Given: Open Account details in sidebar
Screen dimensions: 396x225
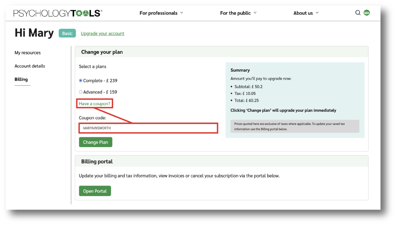Looking at the screenshot, I should point(30,66).
